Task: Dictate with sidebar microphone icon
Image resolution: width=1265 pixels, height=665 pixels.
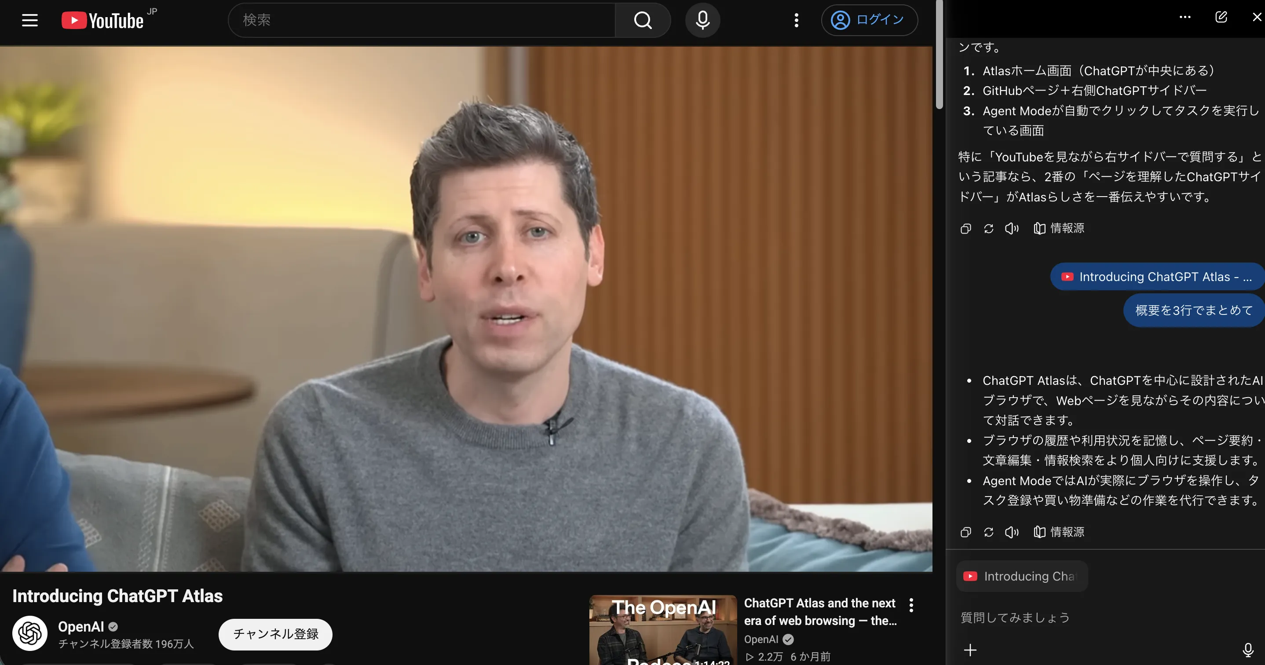Action: (x=1248, y=650)
